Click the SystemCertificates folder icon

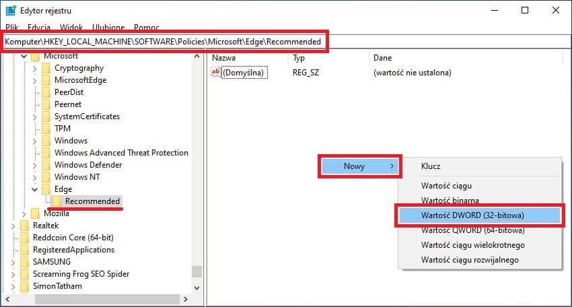(x=46, y=116)
